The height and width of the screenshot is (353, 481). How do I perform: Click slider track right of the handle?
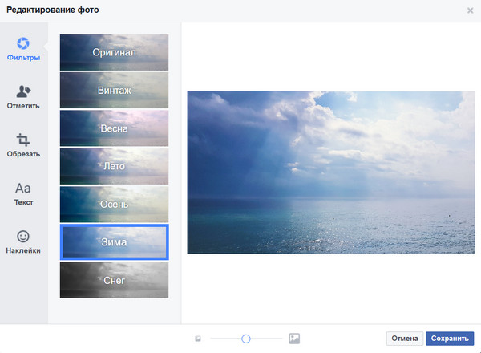tap(267, 339)
